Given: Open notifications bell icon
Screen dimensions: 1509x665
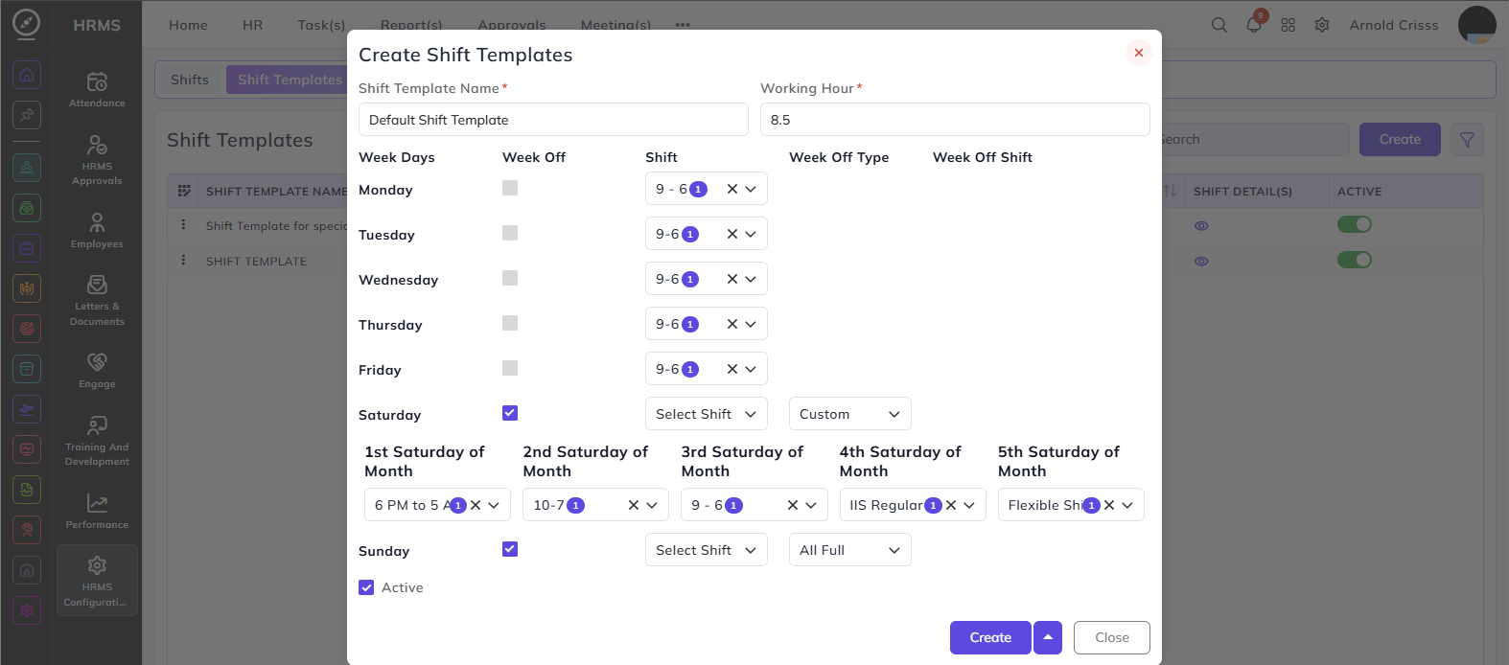Looking at the screenshot, I should click(1254, 24).
